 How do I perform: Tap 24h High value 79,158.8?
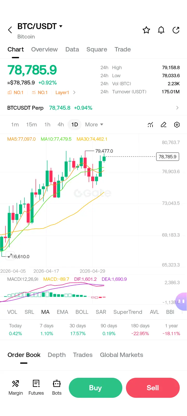pos(171,68)
